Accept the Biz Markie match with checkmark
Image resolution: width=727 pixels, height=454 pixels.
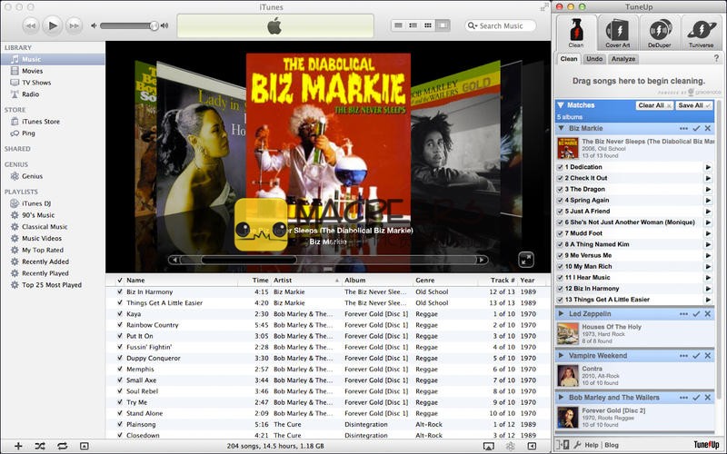[696, 128]
